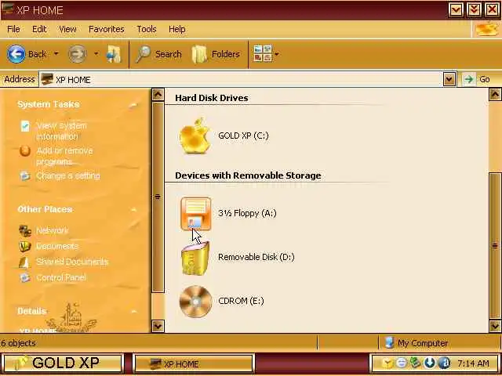Click XP HOME taskbar button

click(194, 363)
